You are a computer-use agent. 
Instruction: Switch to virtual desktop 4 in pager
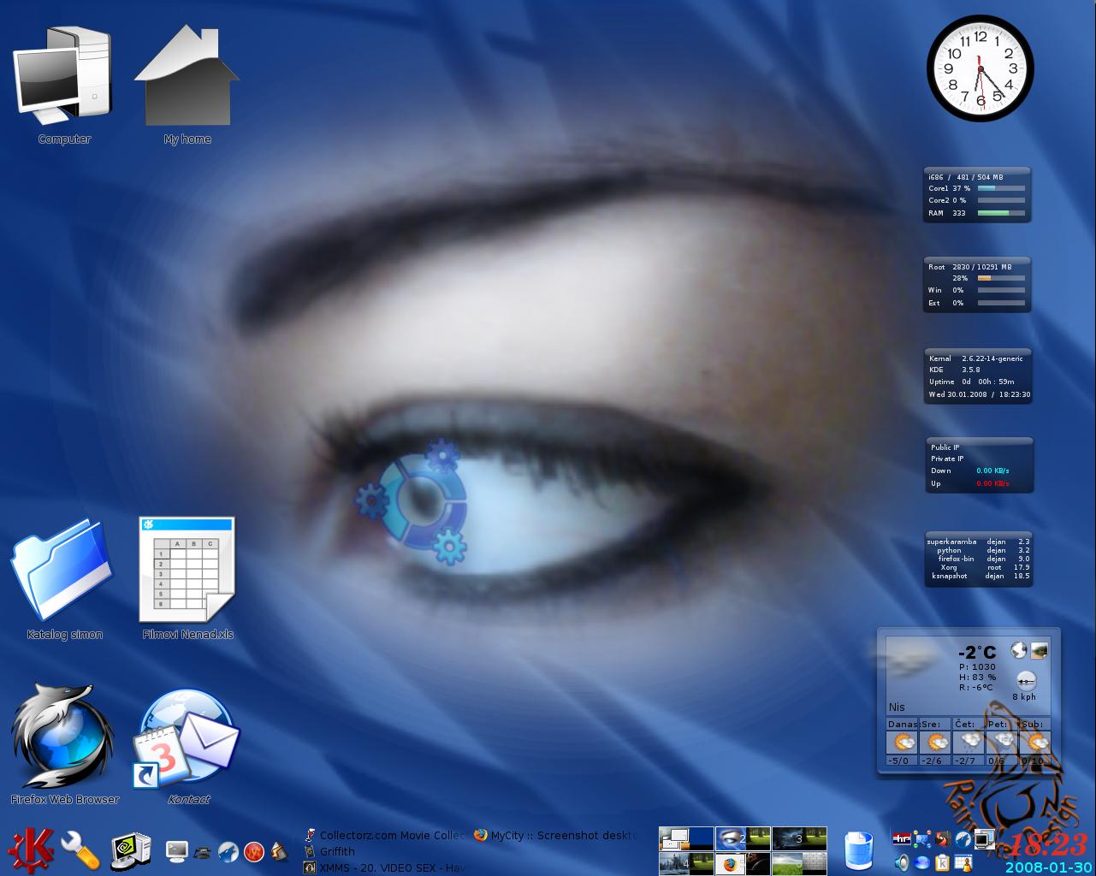coord(686,863)
